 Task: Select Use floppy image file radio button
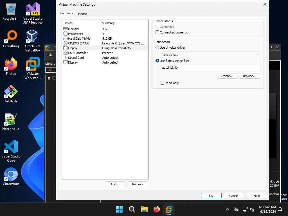[157, 61]
